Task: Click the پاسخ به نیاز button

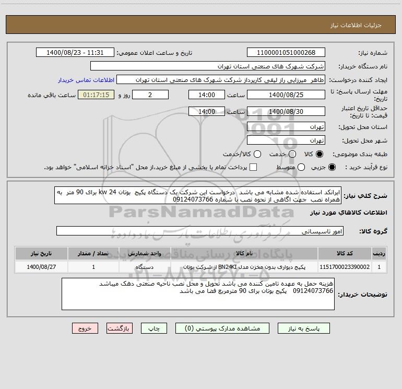Action: [303, 328]
